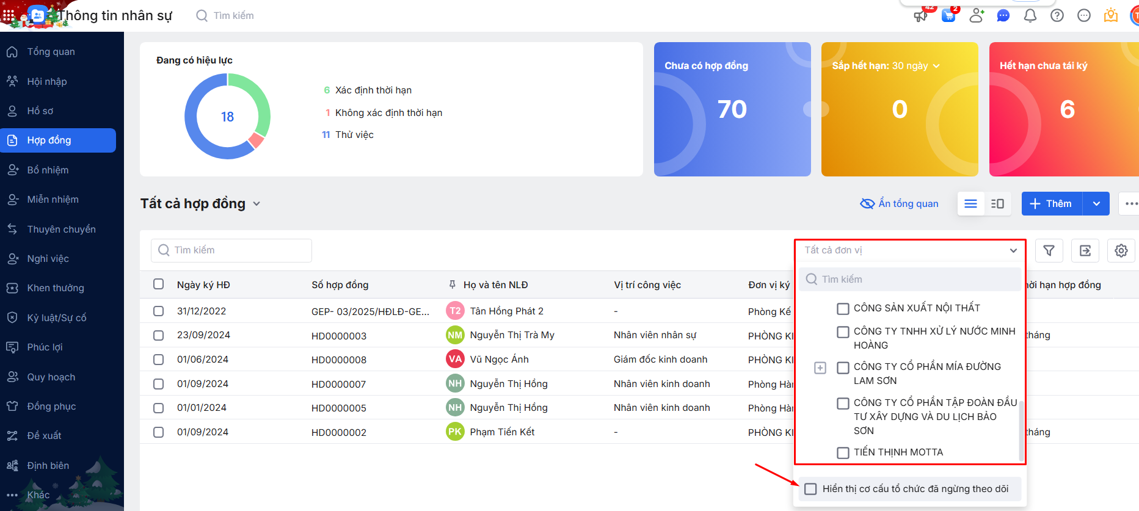Click the help question mark icon
1139x511 pixels.
tap(1057, 15)
